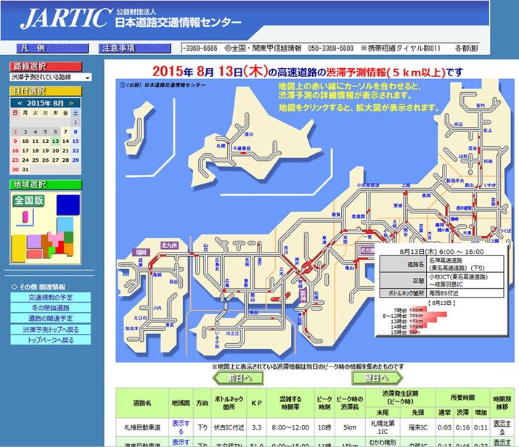Return via 渋滞予測トップへ戻る link

[x=50, y=329]
